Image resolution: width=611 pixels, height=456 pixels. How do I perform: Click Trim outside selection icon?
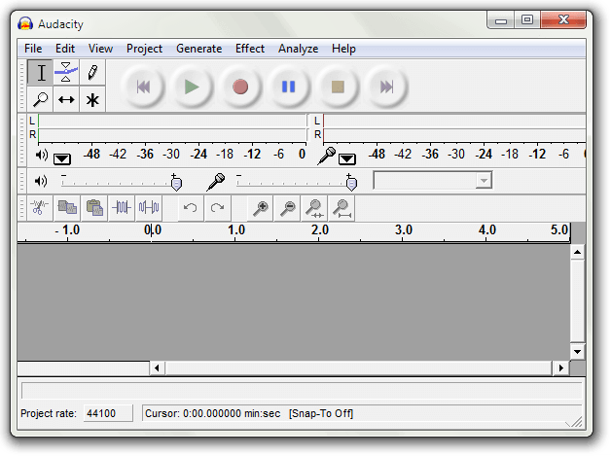pyautogui.click(x=122, y=207)
